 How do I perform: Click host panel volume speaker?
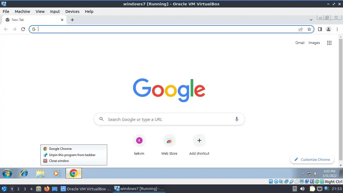[302, 189]
